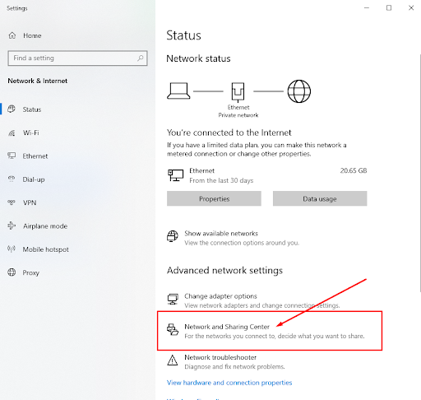This screenshot has height=400, width=421.
Task: Select the Wi-Fi signal icon
Action: pos(12,133)
